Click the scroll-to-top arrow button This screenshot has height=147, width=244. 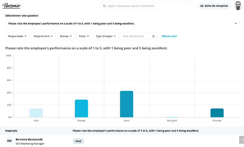pyautogui.click(x=242, y=140)
